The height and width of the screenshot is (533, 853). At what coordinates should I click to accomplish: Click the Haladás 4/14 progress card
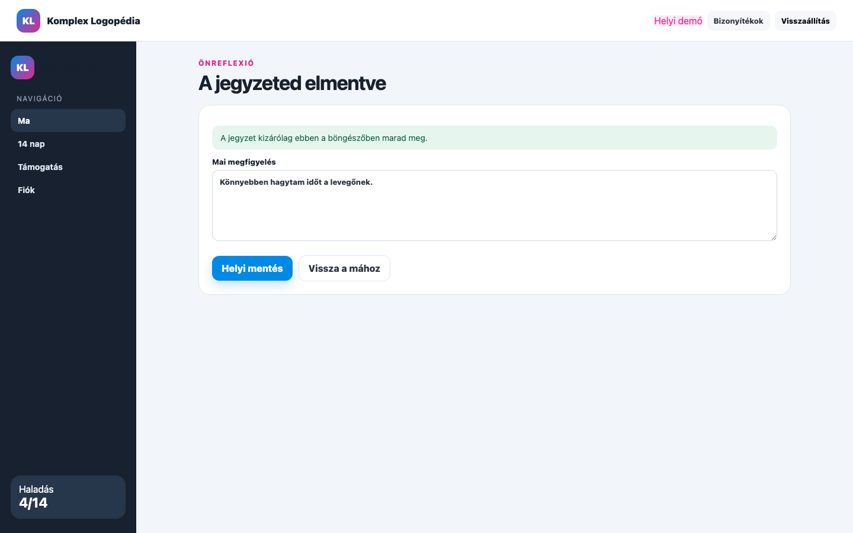point(68,497)
